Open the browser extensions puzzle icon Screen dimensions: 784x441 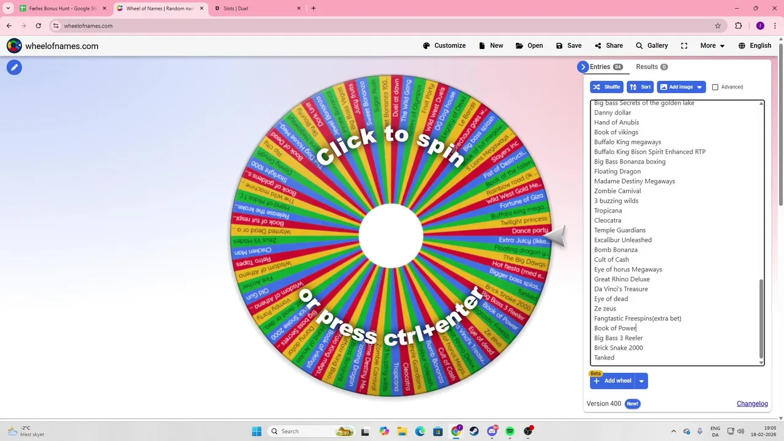[x=739, y=26]
